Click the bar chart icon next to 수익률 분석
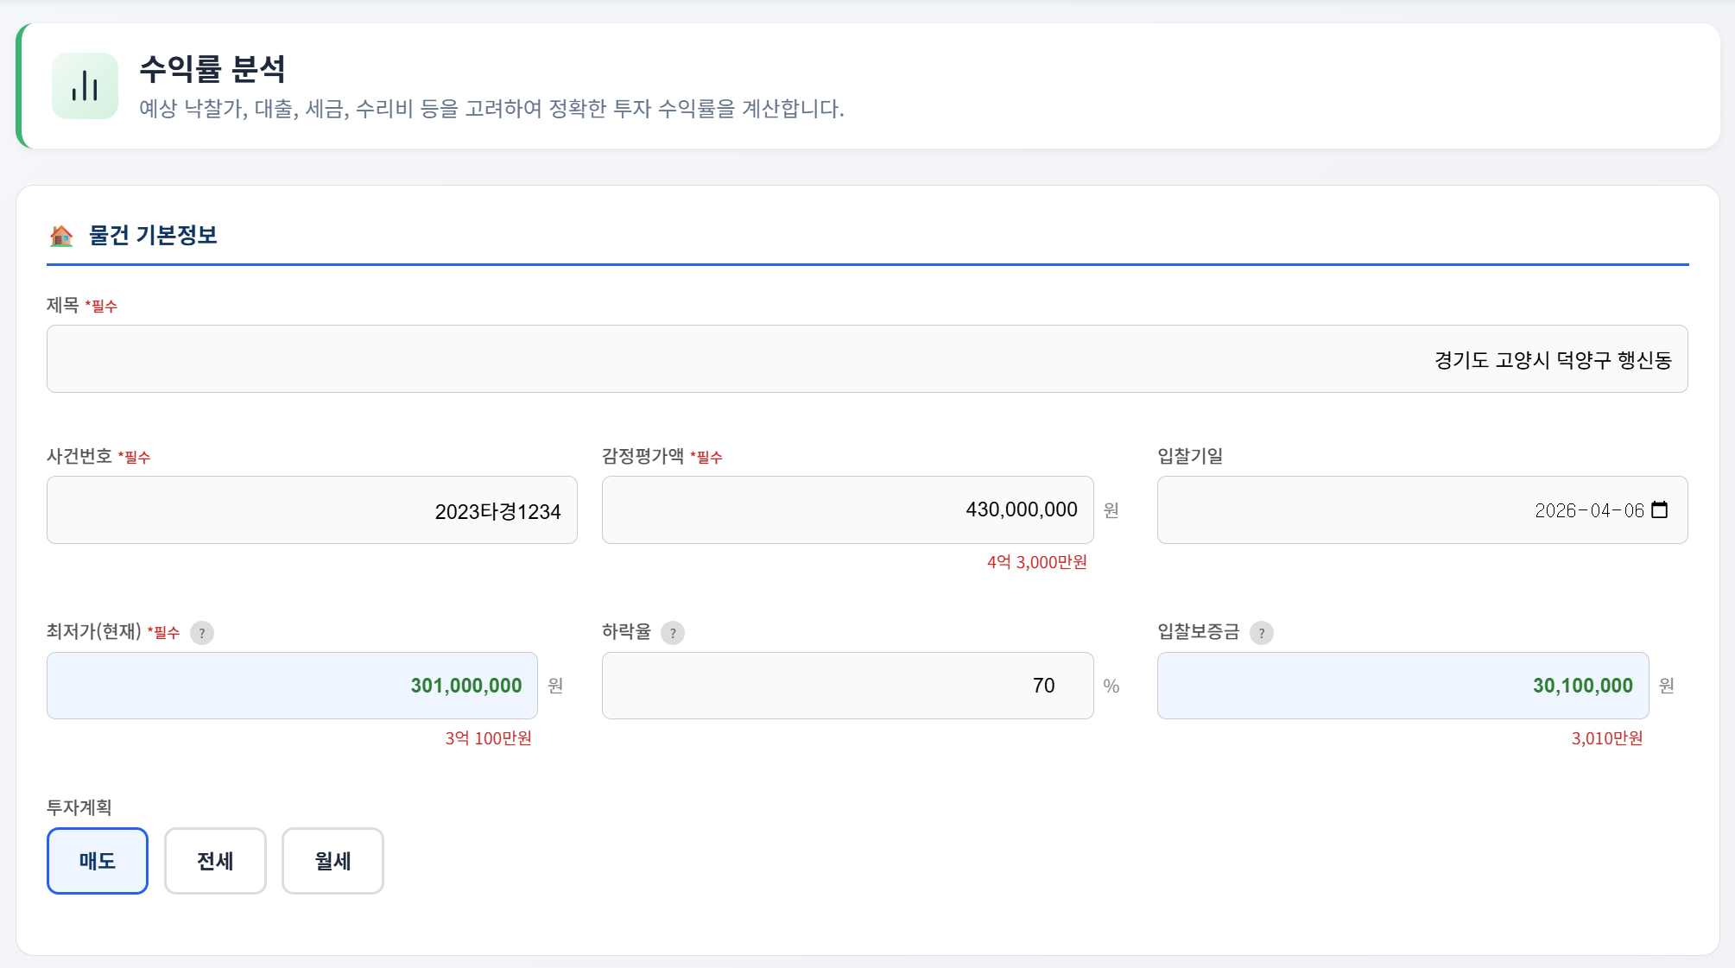This screenshot has width=1735, height=968. coord(85,85)
